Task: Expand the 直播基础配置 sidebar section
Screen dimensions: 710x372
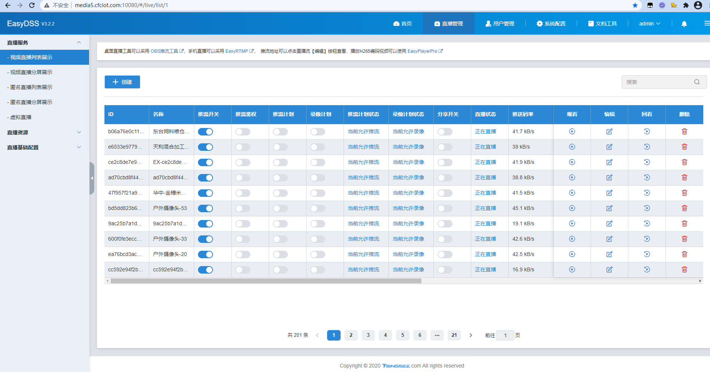Action: click(45, 147)
